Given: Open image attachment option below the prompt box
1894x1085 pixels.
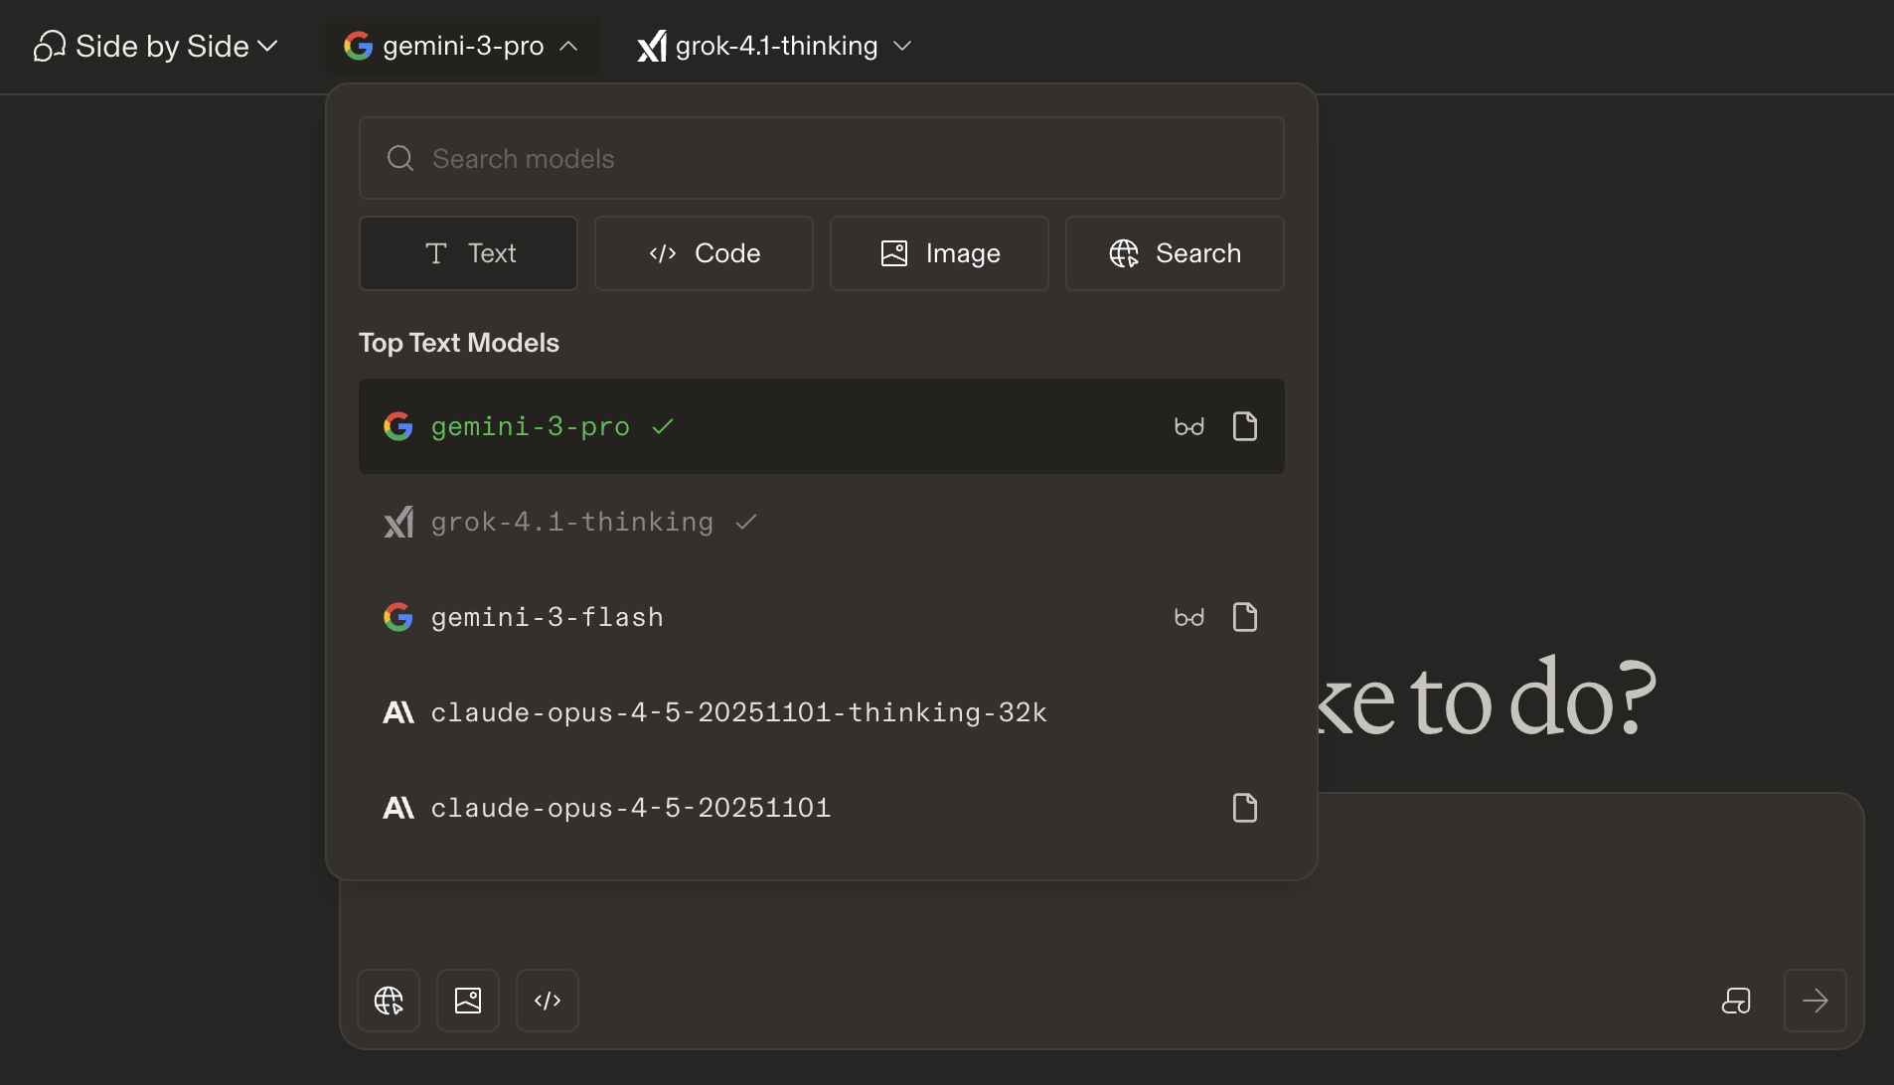Looking at the screenshot, I should tap(467, 1000).
